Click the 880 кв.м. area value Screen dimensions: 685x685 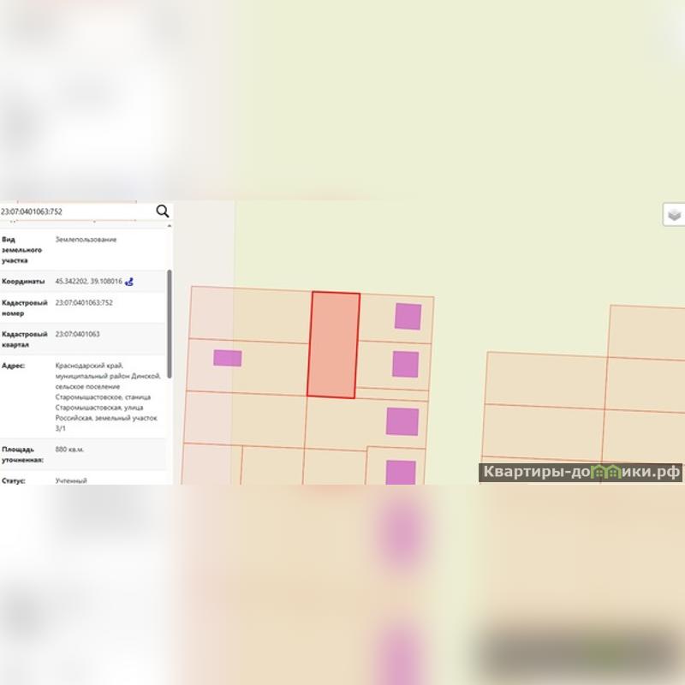tap(70, 450)
